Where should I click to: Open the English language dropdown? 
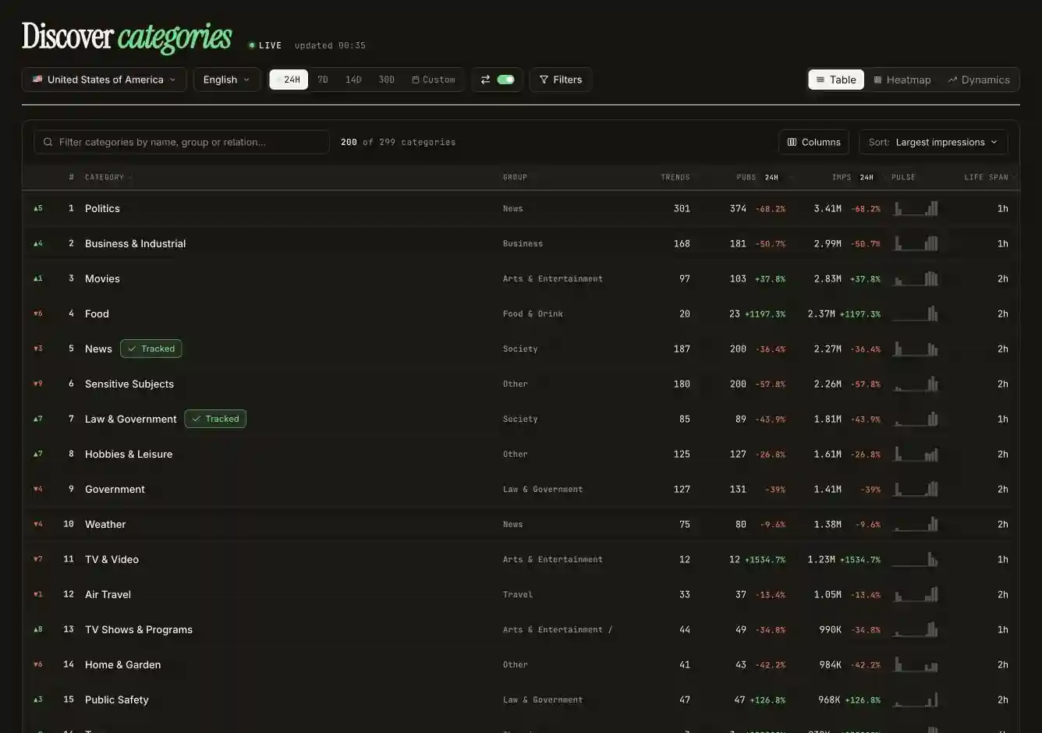pos(226,80)
